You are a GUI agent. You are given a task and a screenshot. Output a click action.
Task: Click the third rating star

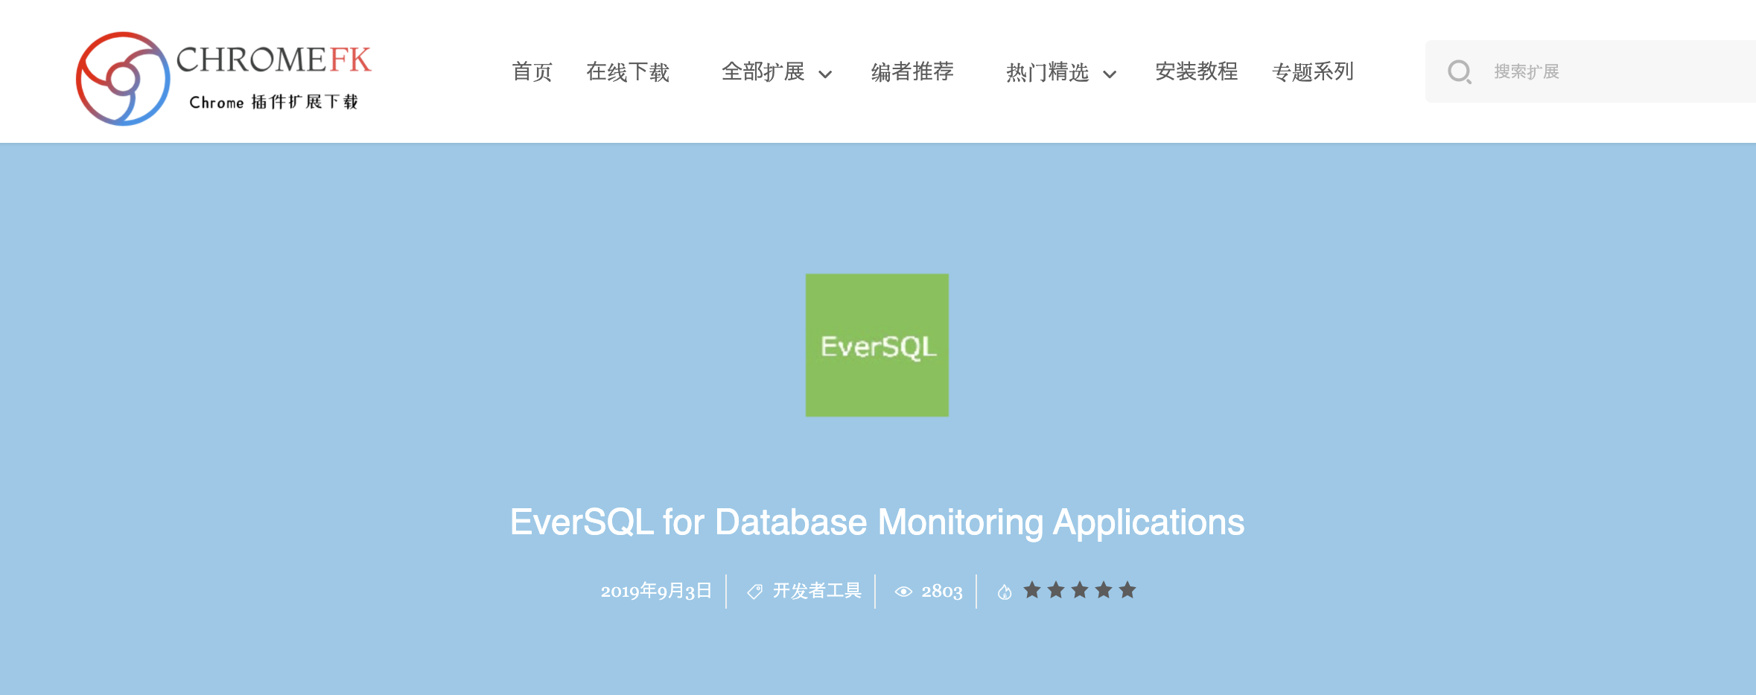[x=1080, y=590]
